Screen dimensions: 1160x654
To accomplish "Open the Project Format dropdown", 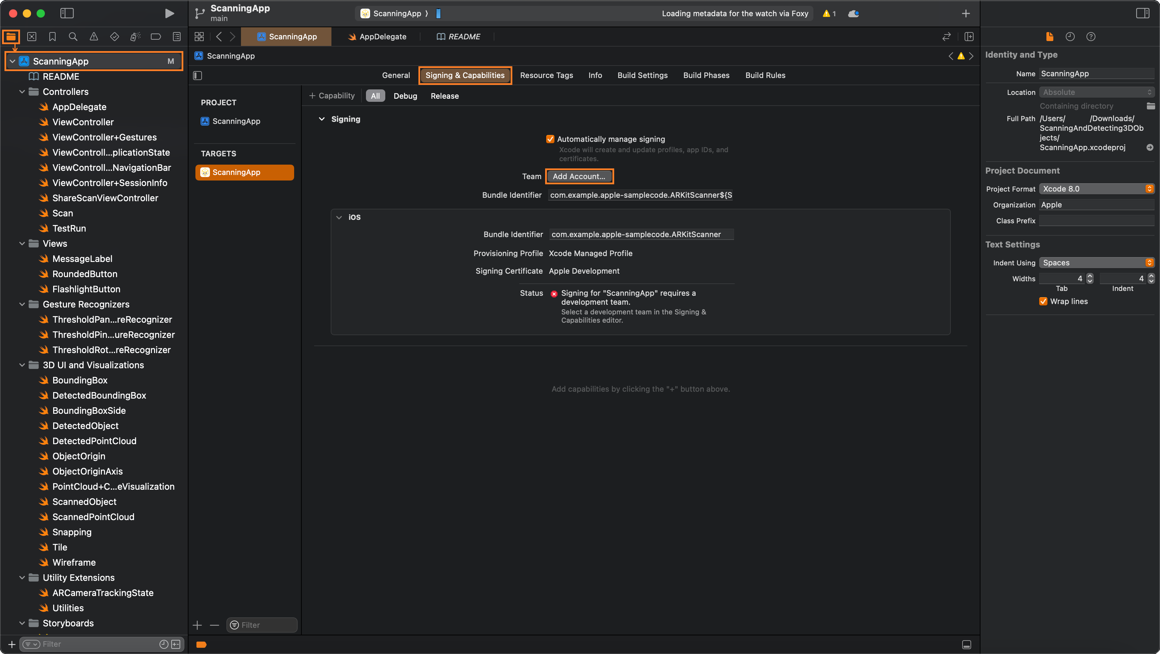I will pos(1096,188).
